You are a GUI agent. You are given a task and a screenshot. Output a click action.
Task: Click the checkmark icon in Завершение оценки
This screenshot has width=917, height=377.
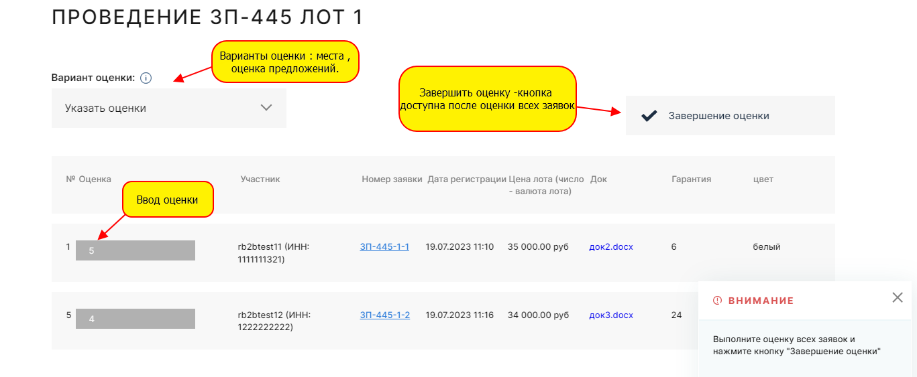click(x=649, y=116)
